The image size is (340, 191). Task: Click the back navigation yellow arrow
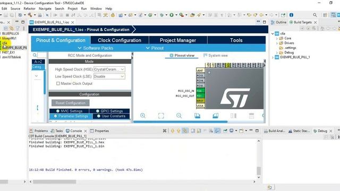261,15
